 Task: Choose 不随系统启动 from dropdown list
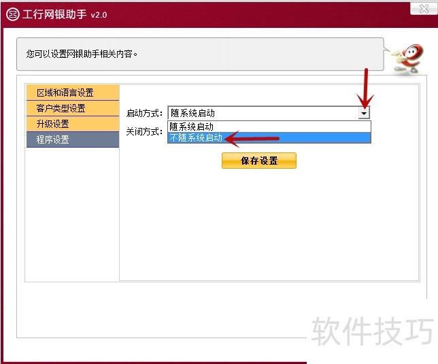coord(269,137)
